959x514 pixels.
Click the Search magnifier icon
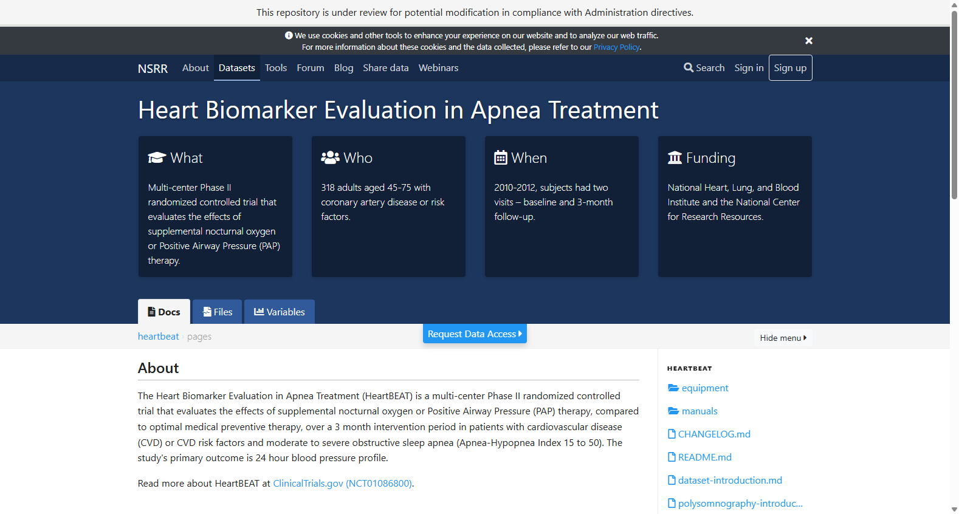pos(689,67)
